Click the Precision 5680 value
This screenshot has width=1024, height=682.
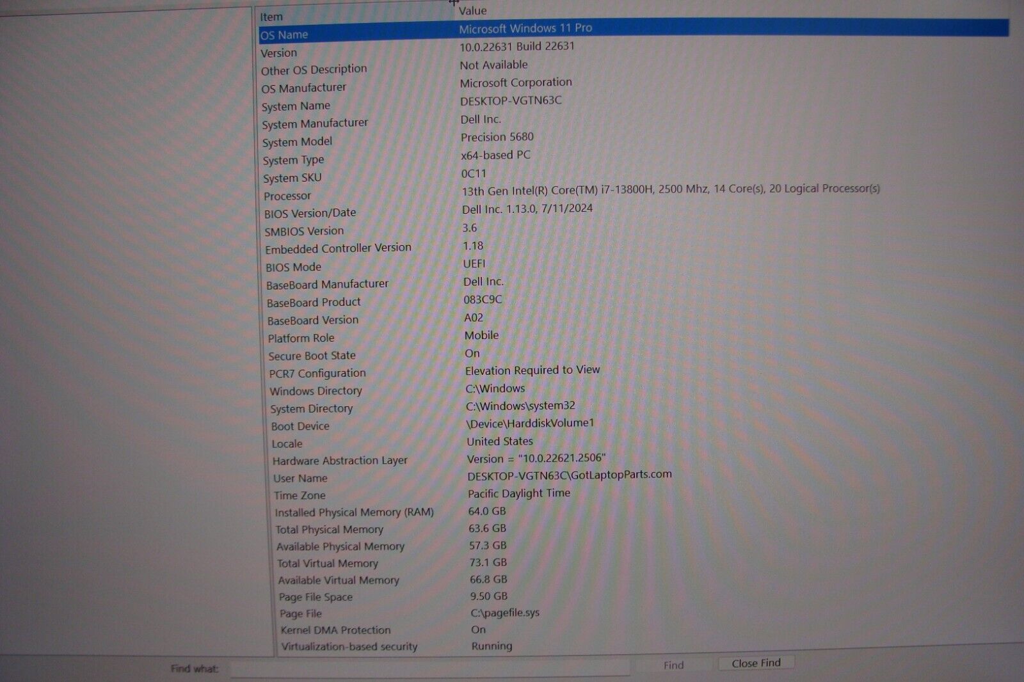click(x=497, y=137)
